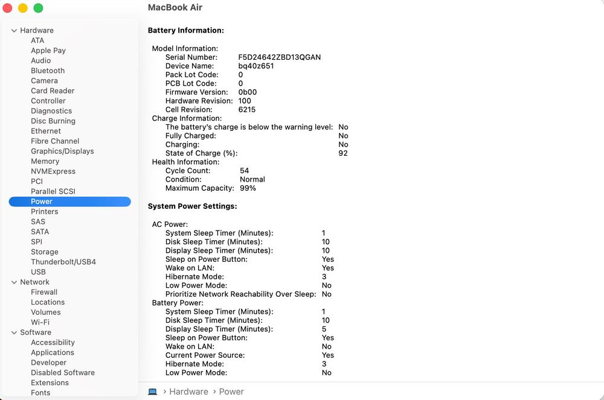Select SAS in the sidebar

coord(37,221)
